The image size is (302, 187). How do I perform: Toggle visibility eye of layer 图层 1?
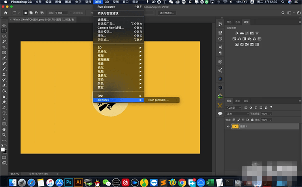[x=228, y=126]
